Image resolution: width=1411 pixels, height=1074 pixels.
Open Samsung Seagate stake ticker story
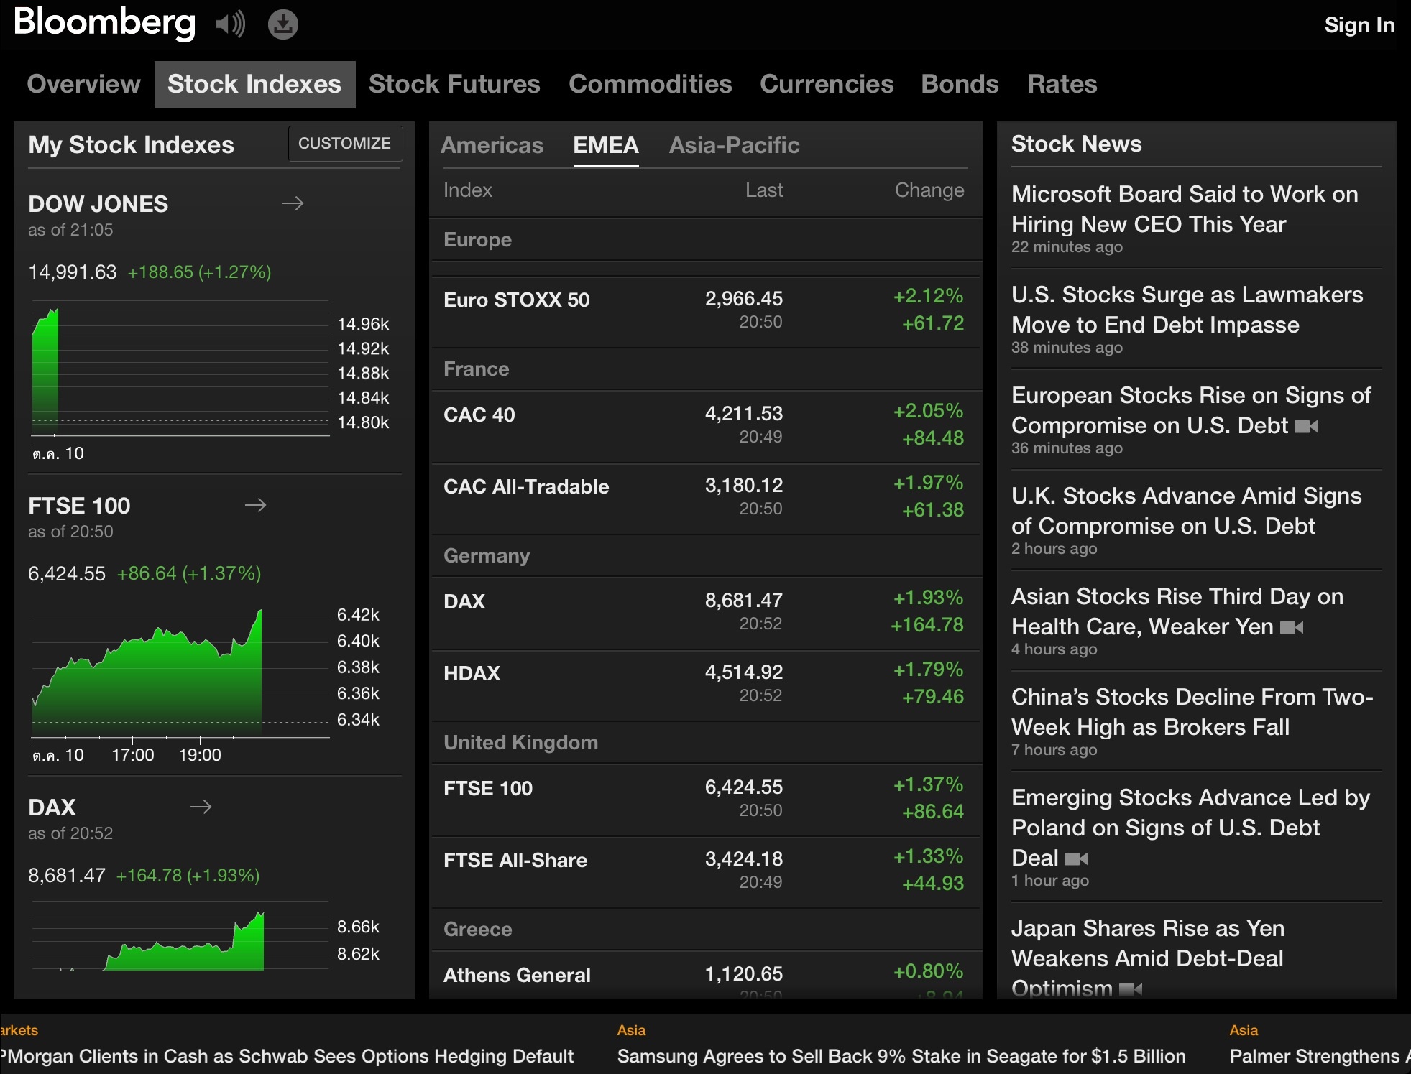click(901, 1045)
